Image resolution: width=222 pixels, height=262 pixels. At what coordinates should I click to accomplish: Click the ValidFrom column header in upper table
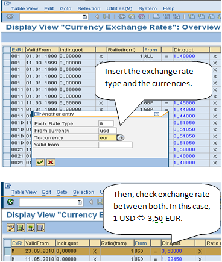point(42,50)
